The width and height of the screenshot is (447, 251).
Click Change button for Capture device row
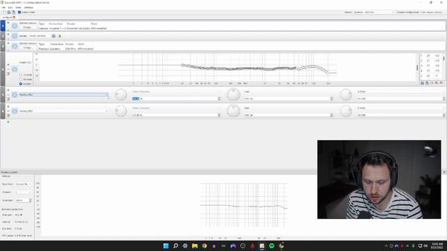(27, 27)
